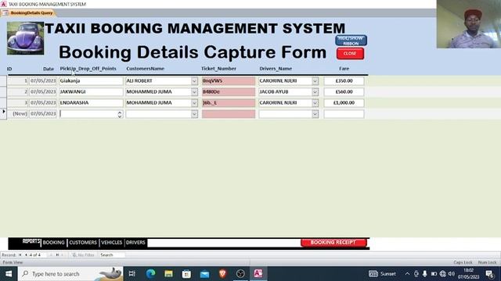Viewport: 501px width, 281px height.
Task: Click the CustomersName column header
Action: coord(146,69)
